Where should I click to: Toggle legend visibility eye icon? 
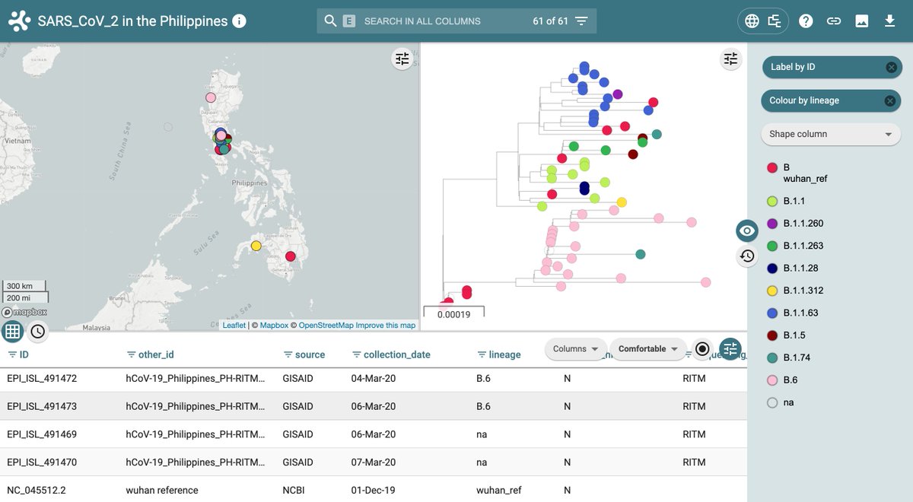pyautogui.click(x=747, y=230)
